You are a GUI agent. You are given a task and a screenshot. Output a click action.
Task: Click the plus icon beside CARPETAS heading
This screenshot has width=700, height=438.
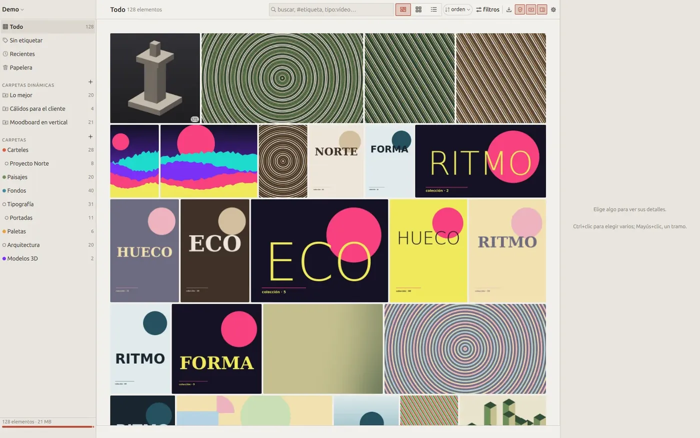[x=90, y=137]
